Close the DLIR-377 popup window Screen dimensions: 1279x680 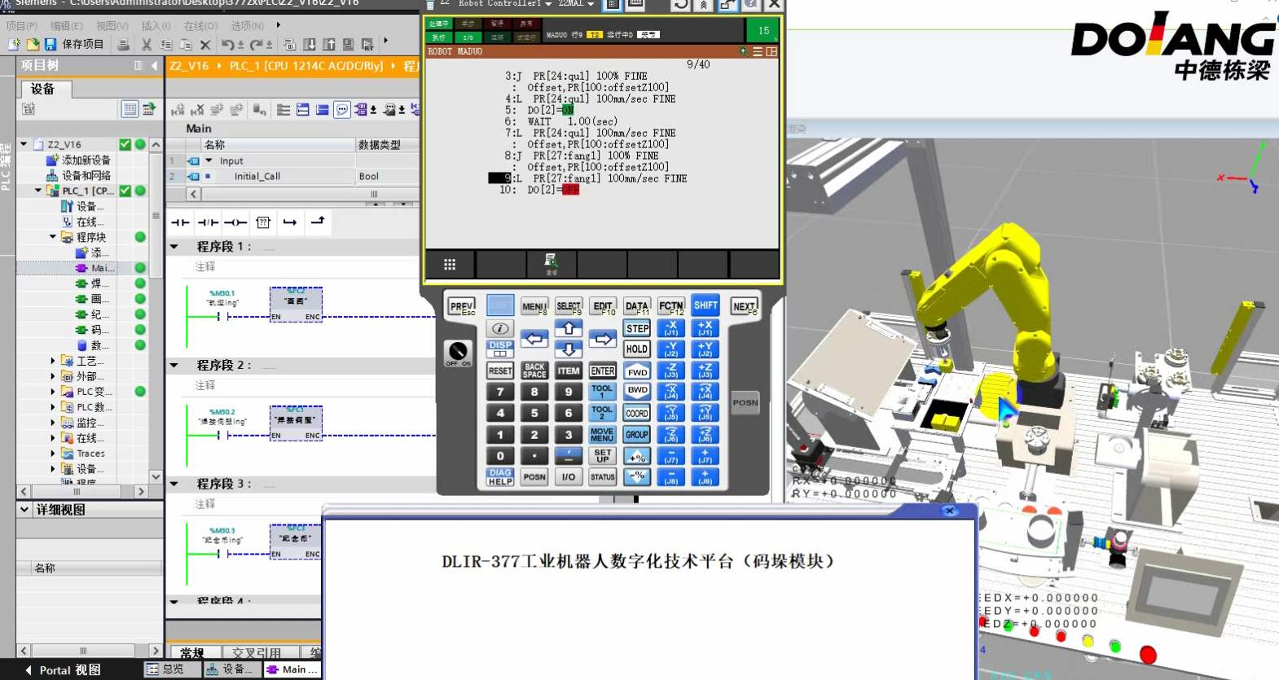click(x=949, y=511)
